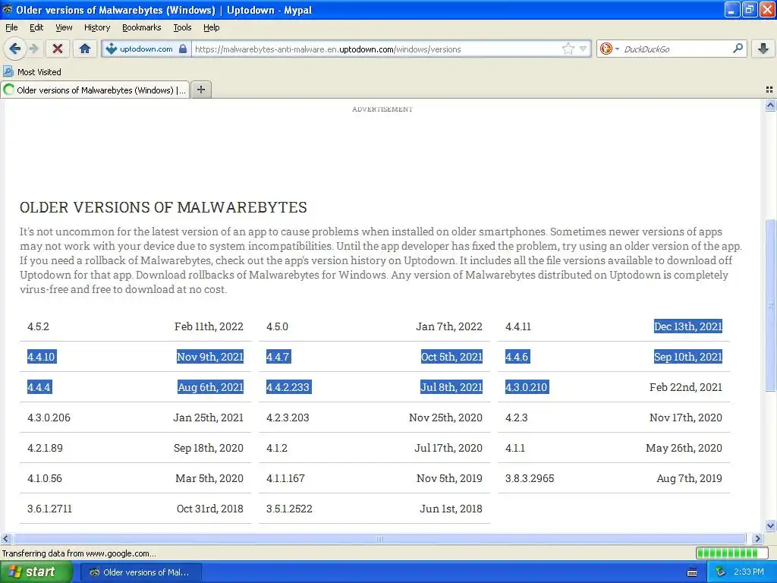Open version 4.1.0.56 link
This screenshot has height=583, width=777.
pos(45,478)
